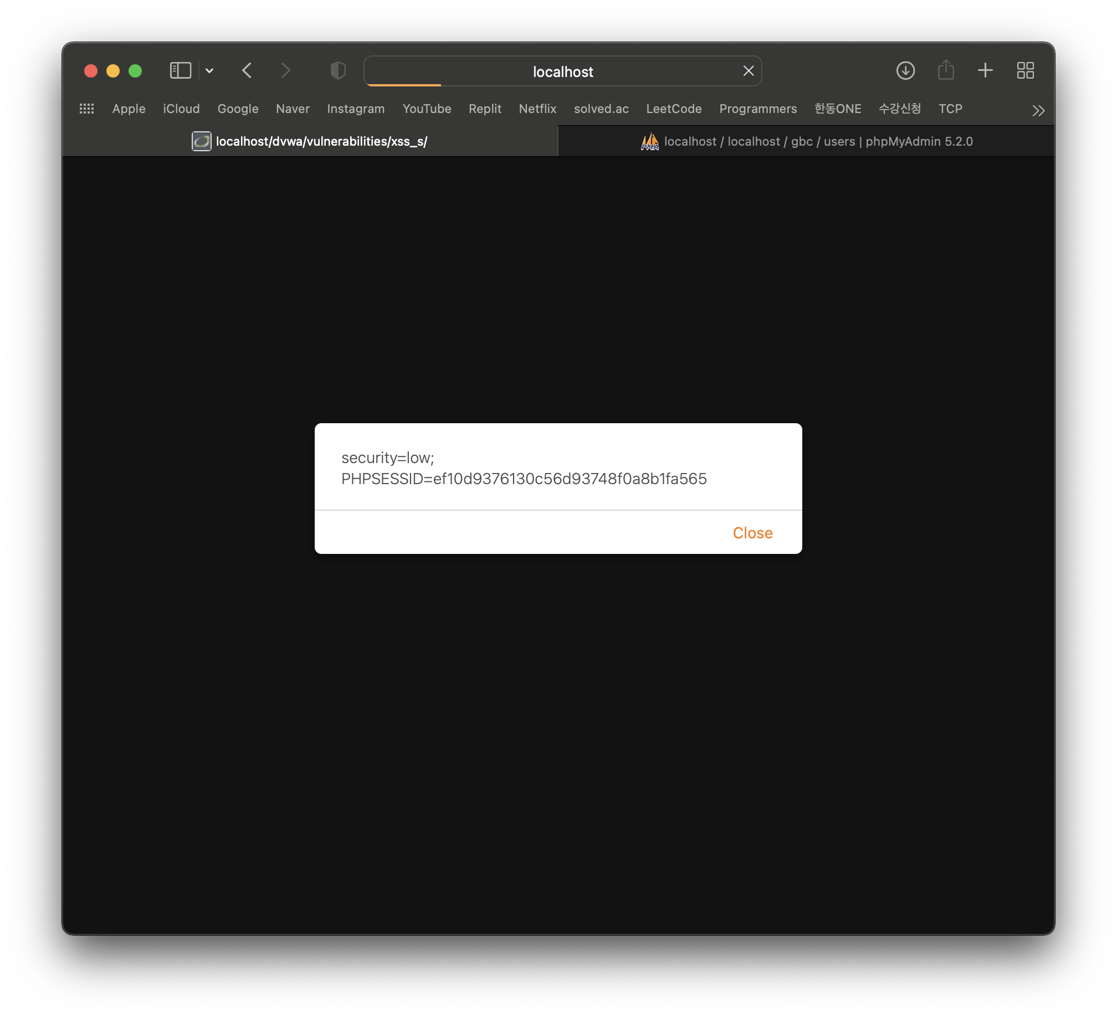
Task: Switch to the phpMyAdmin 5.2.0 tab
Action: pyautogui.click(x=806, y=142)
